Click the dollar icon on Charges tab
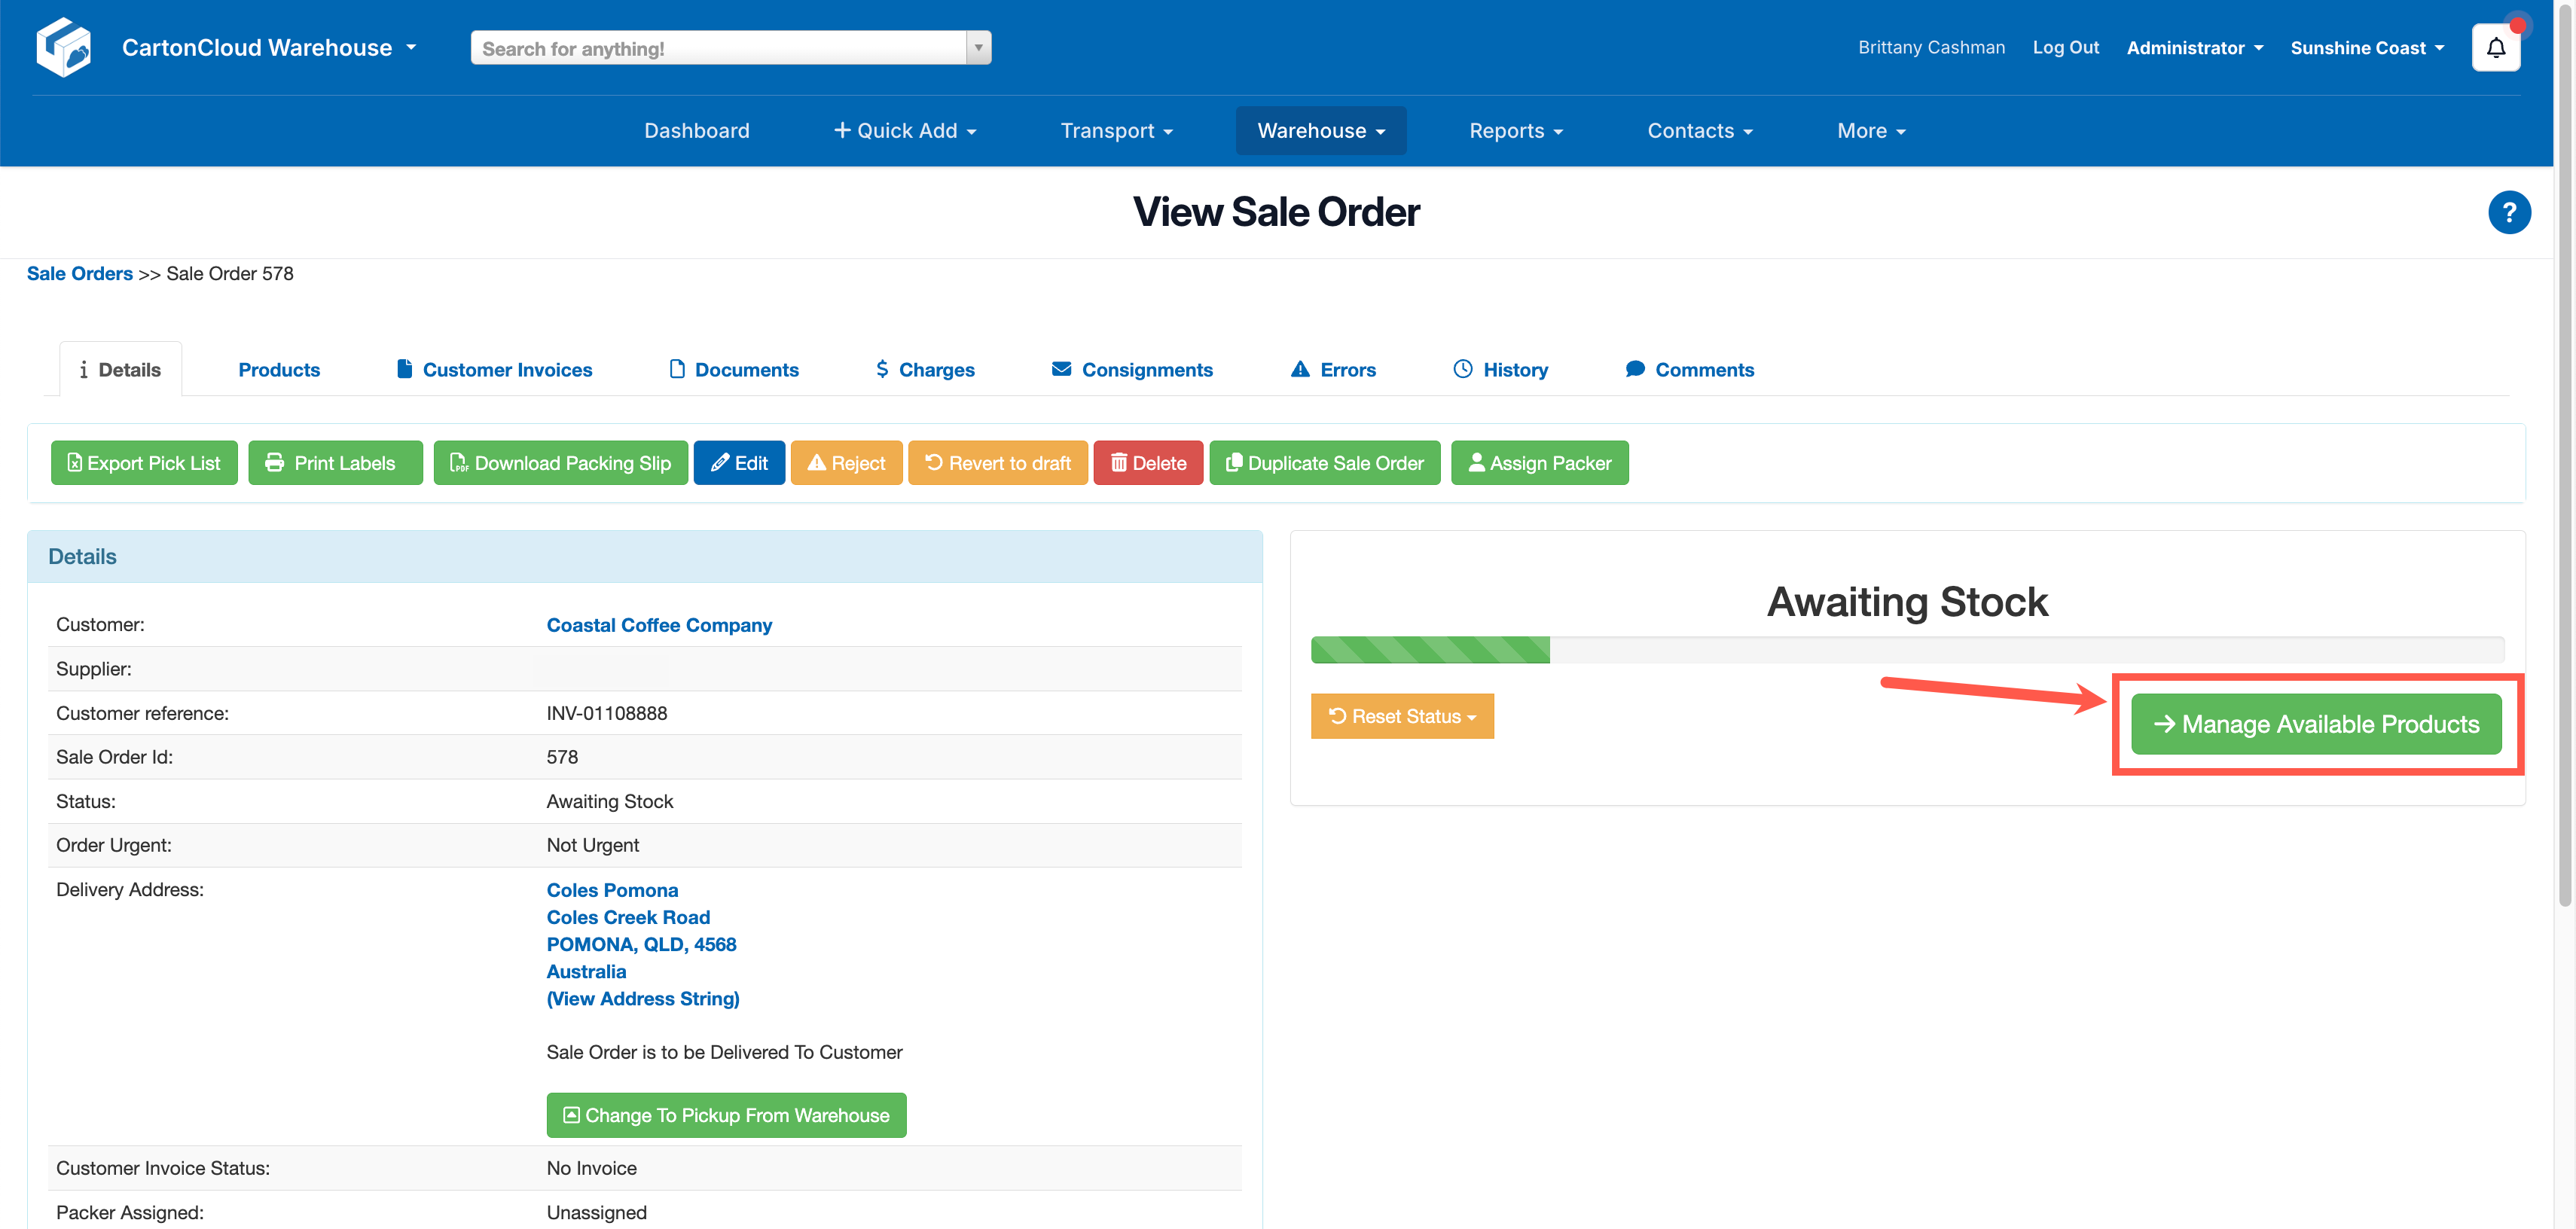The height and width of the screenshot is (1229, 2576). click(x=881, y=369)
